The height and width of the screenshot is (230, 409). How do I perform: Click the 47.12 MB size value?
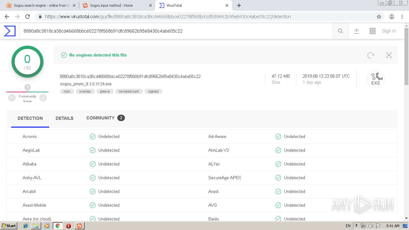[281, 76]
